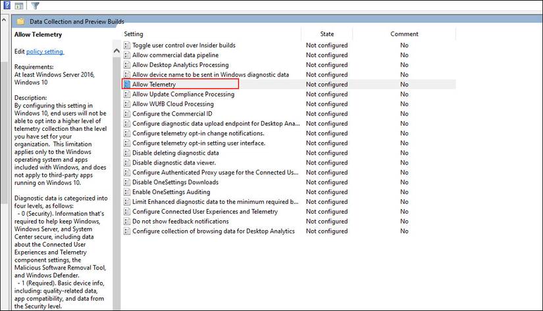The width and height of the screenshot is (543, 311).
Task: Click Not configured state of Disable OneSettings Downloads
Action: 326,182
